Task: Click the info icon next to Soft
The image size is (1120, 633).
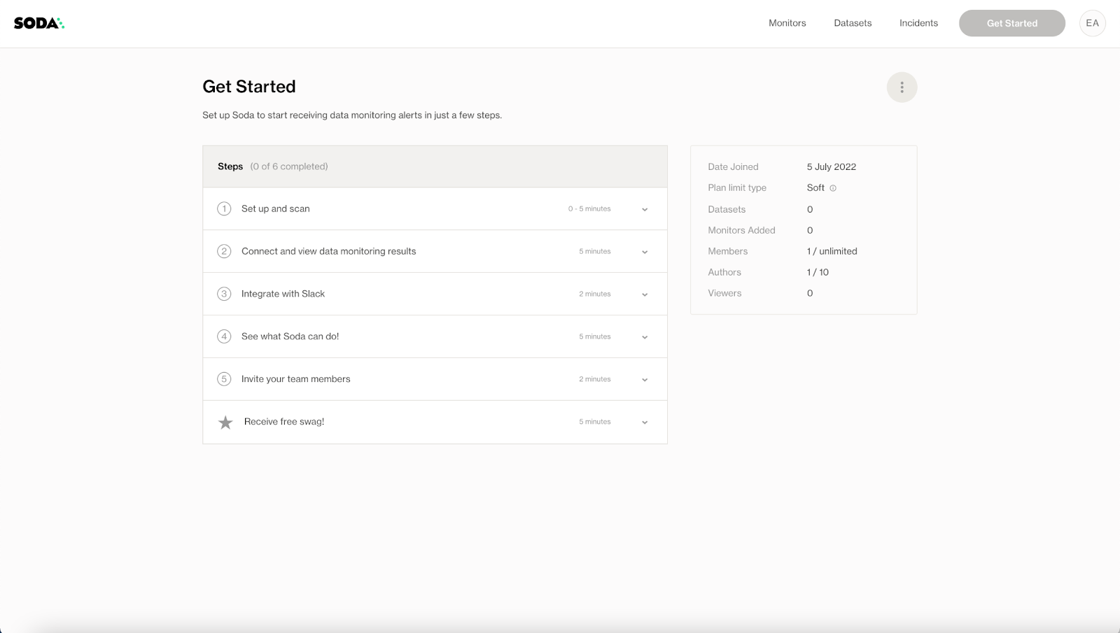Action: tap(833, 188)
